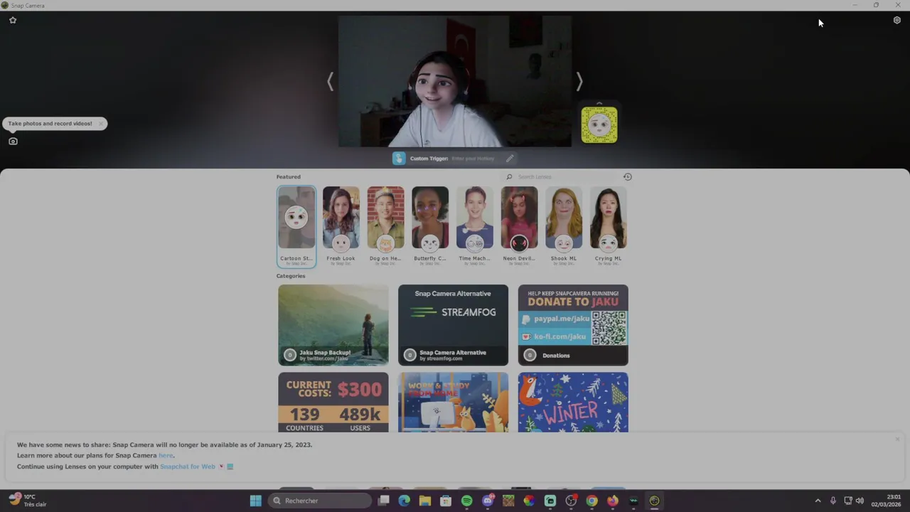Open the volume tray icon
The width and height of the screenshot is (910, 512).
pos(860,501)
